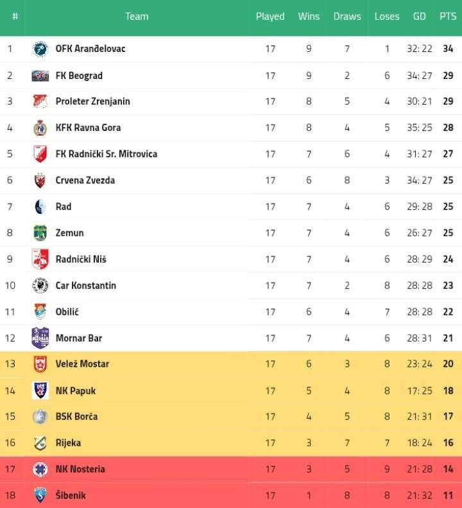Select the Car Konstantin team name
Image resolution: width=462 pixels, height=508 pixels.
[x=86, y=285]
